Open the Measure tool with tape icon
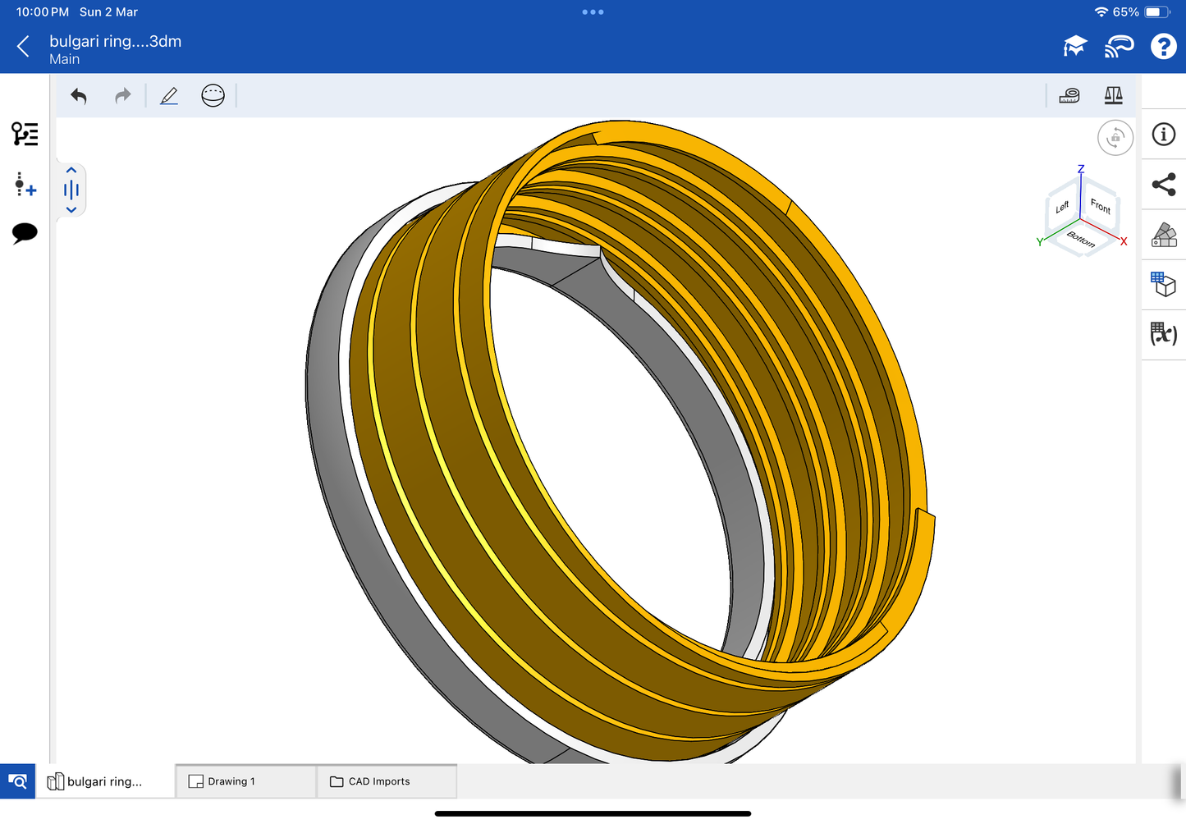Image resolution: width=1186 pixels, height=824 pixels. click(x=1069, y=95)
